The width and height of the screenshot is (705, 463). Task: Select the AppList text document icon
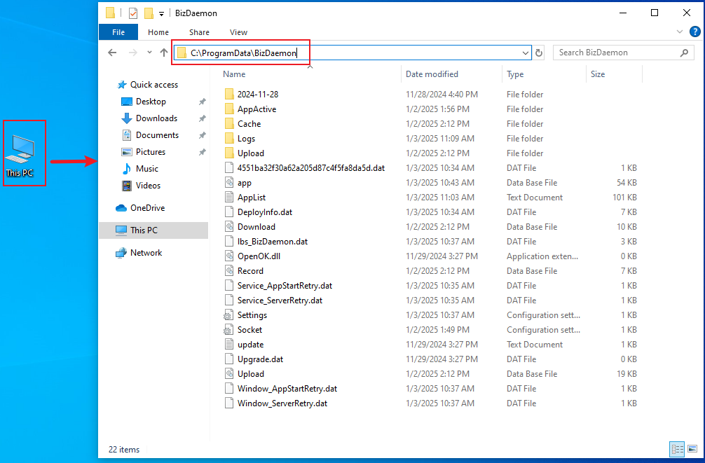(229, 198)
